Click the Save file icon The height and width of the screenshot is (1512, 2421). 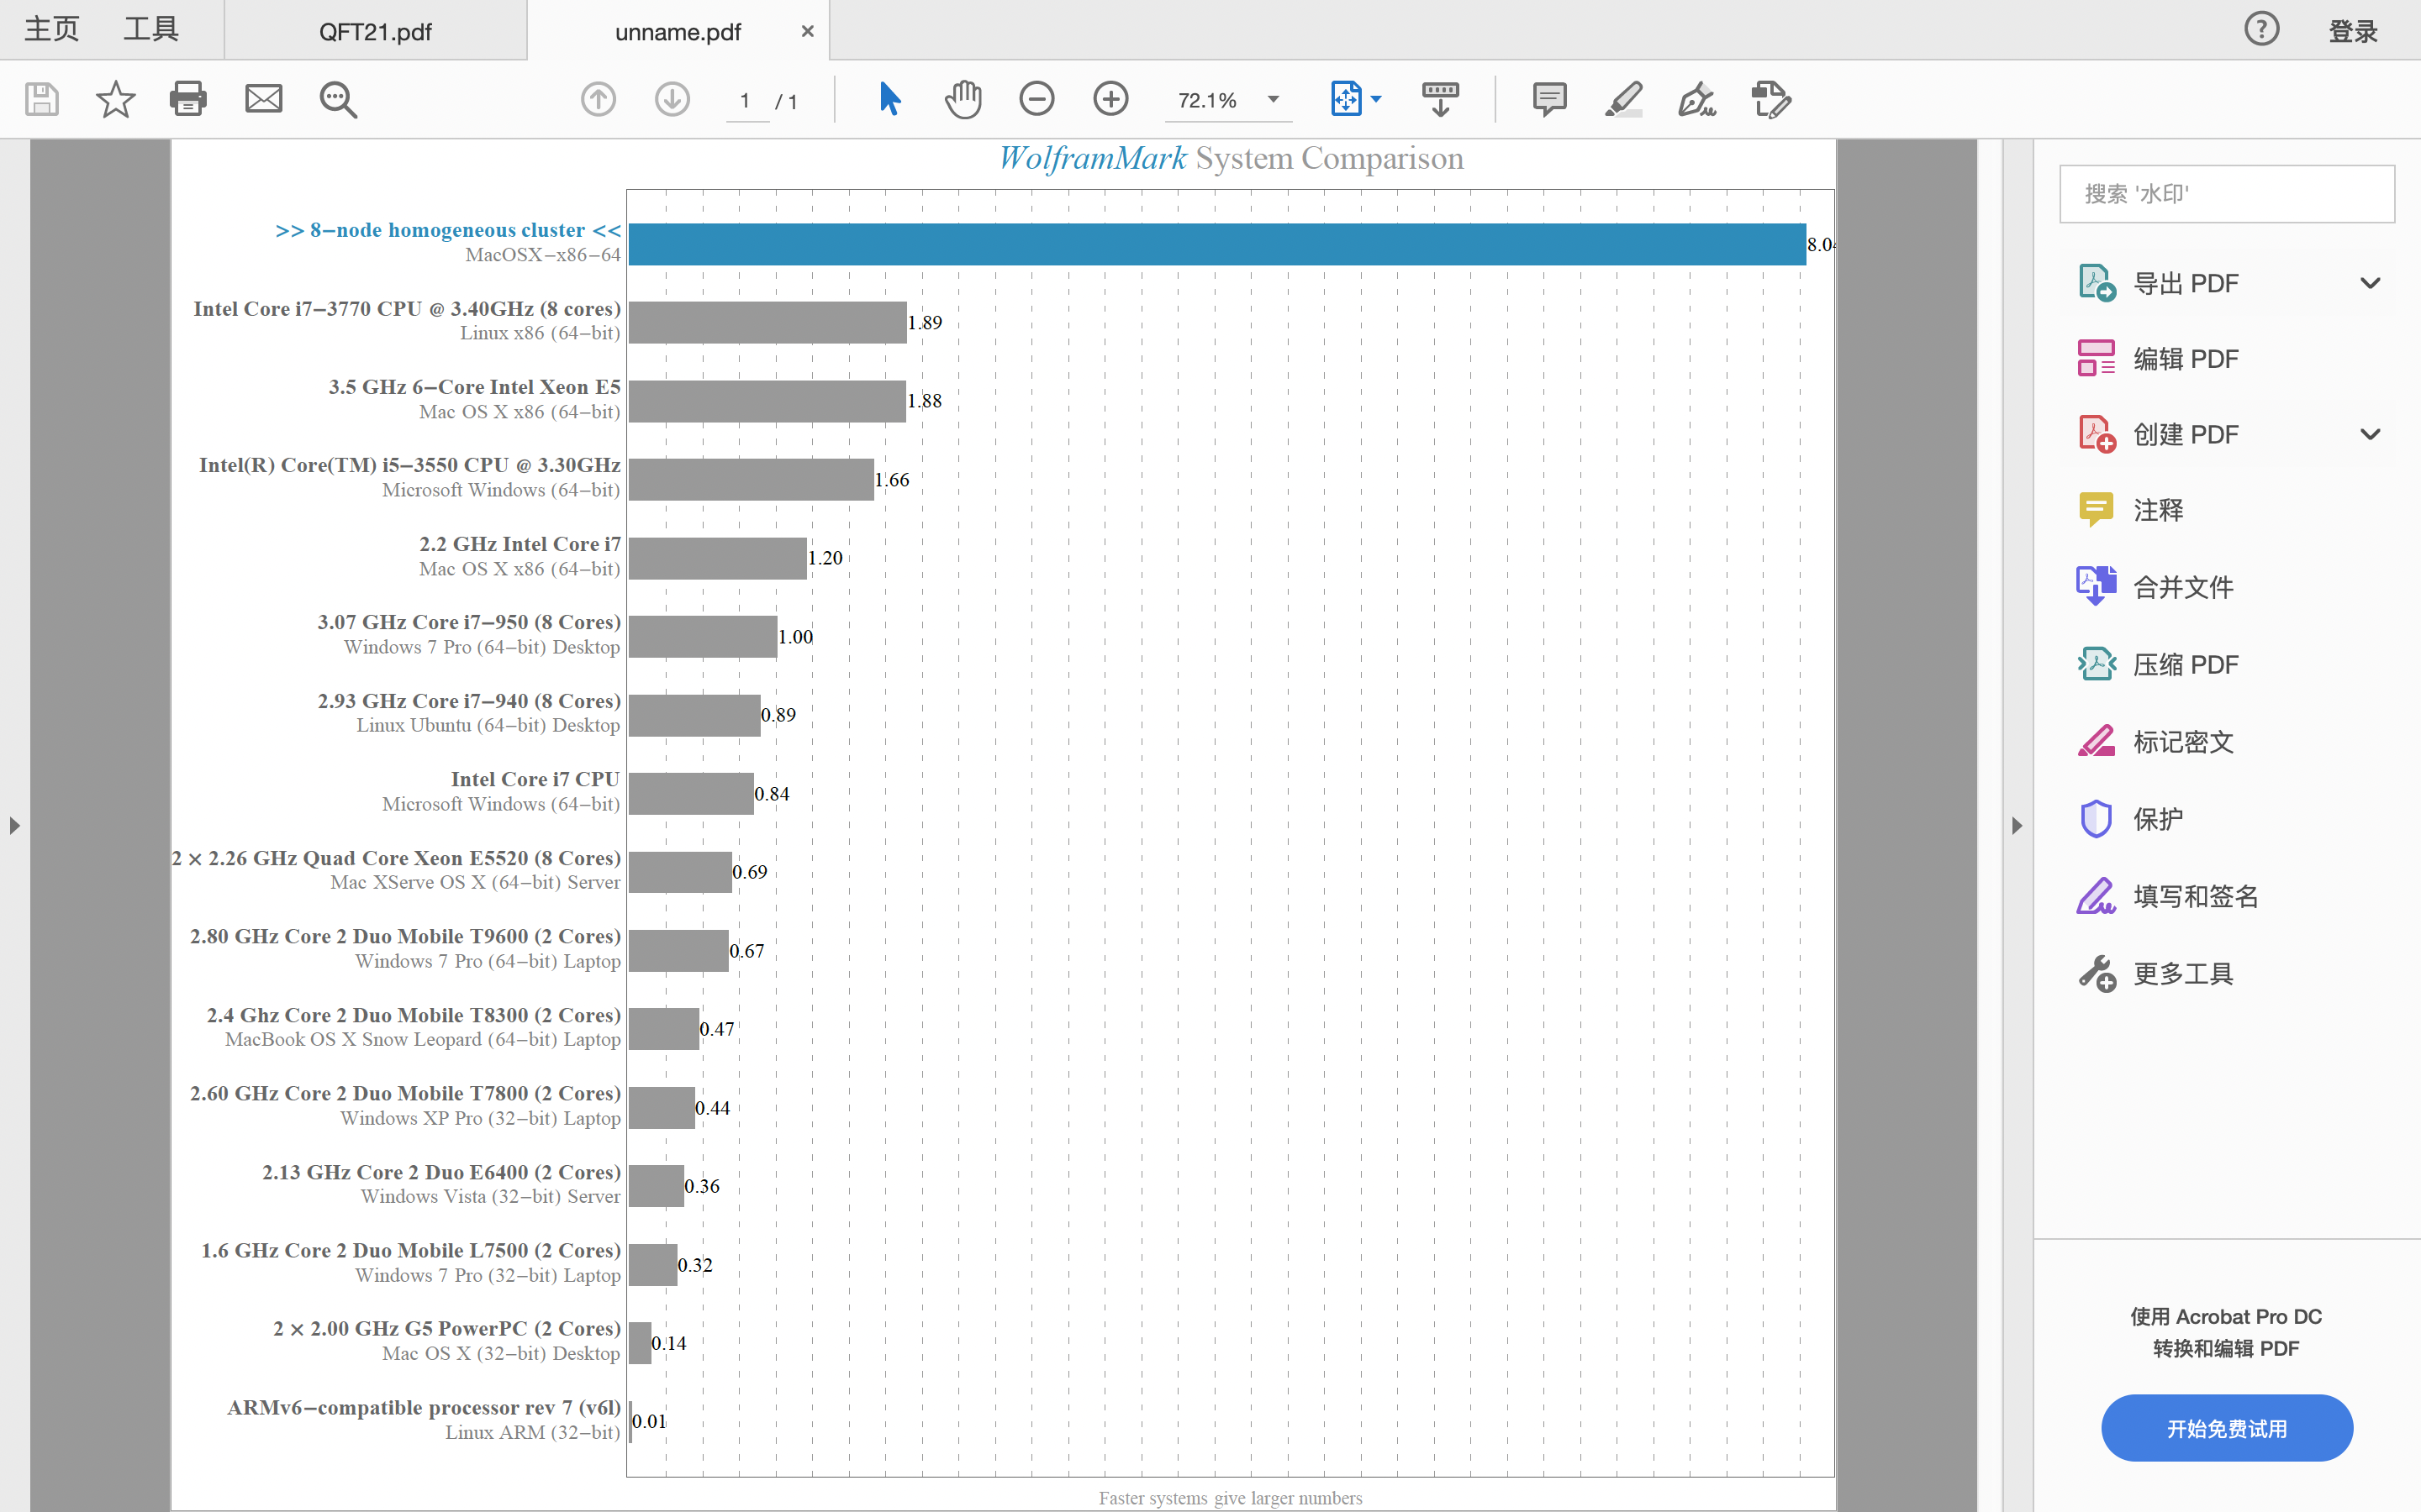(x=41, y=99)
